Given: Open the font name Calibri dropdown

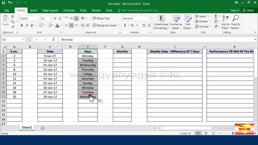Looking at the screenshot, I should coord(40,19).
